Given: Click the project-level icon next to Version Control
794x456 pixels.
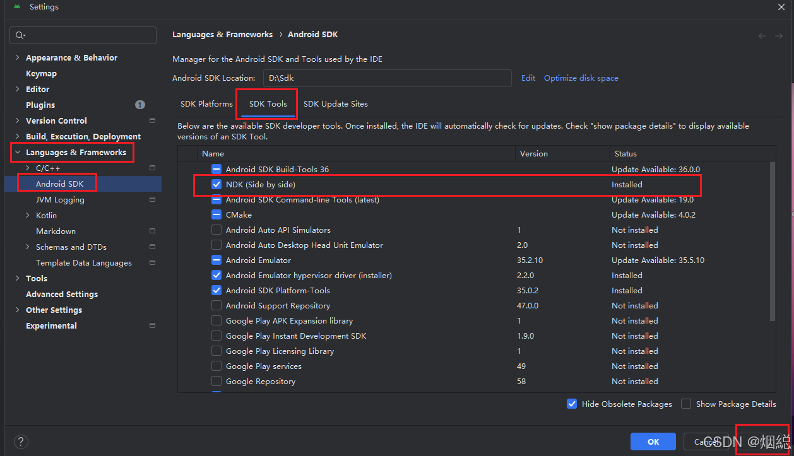Looking at the screenshot, I should (x=152, y=120).
